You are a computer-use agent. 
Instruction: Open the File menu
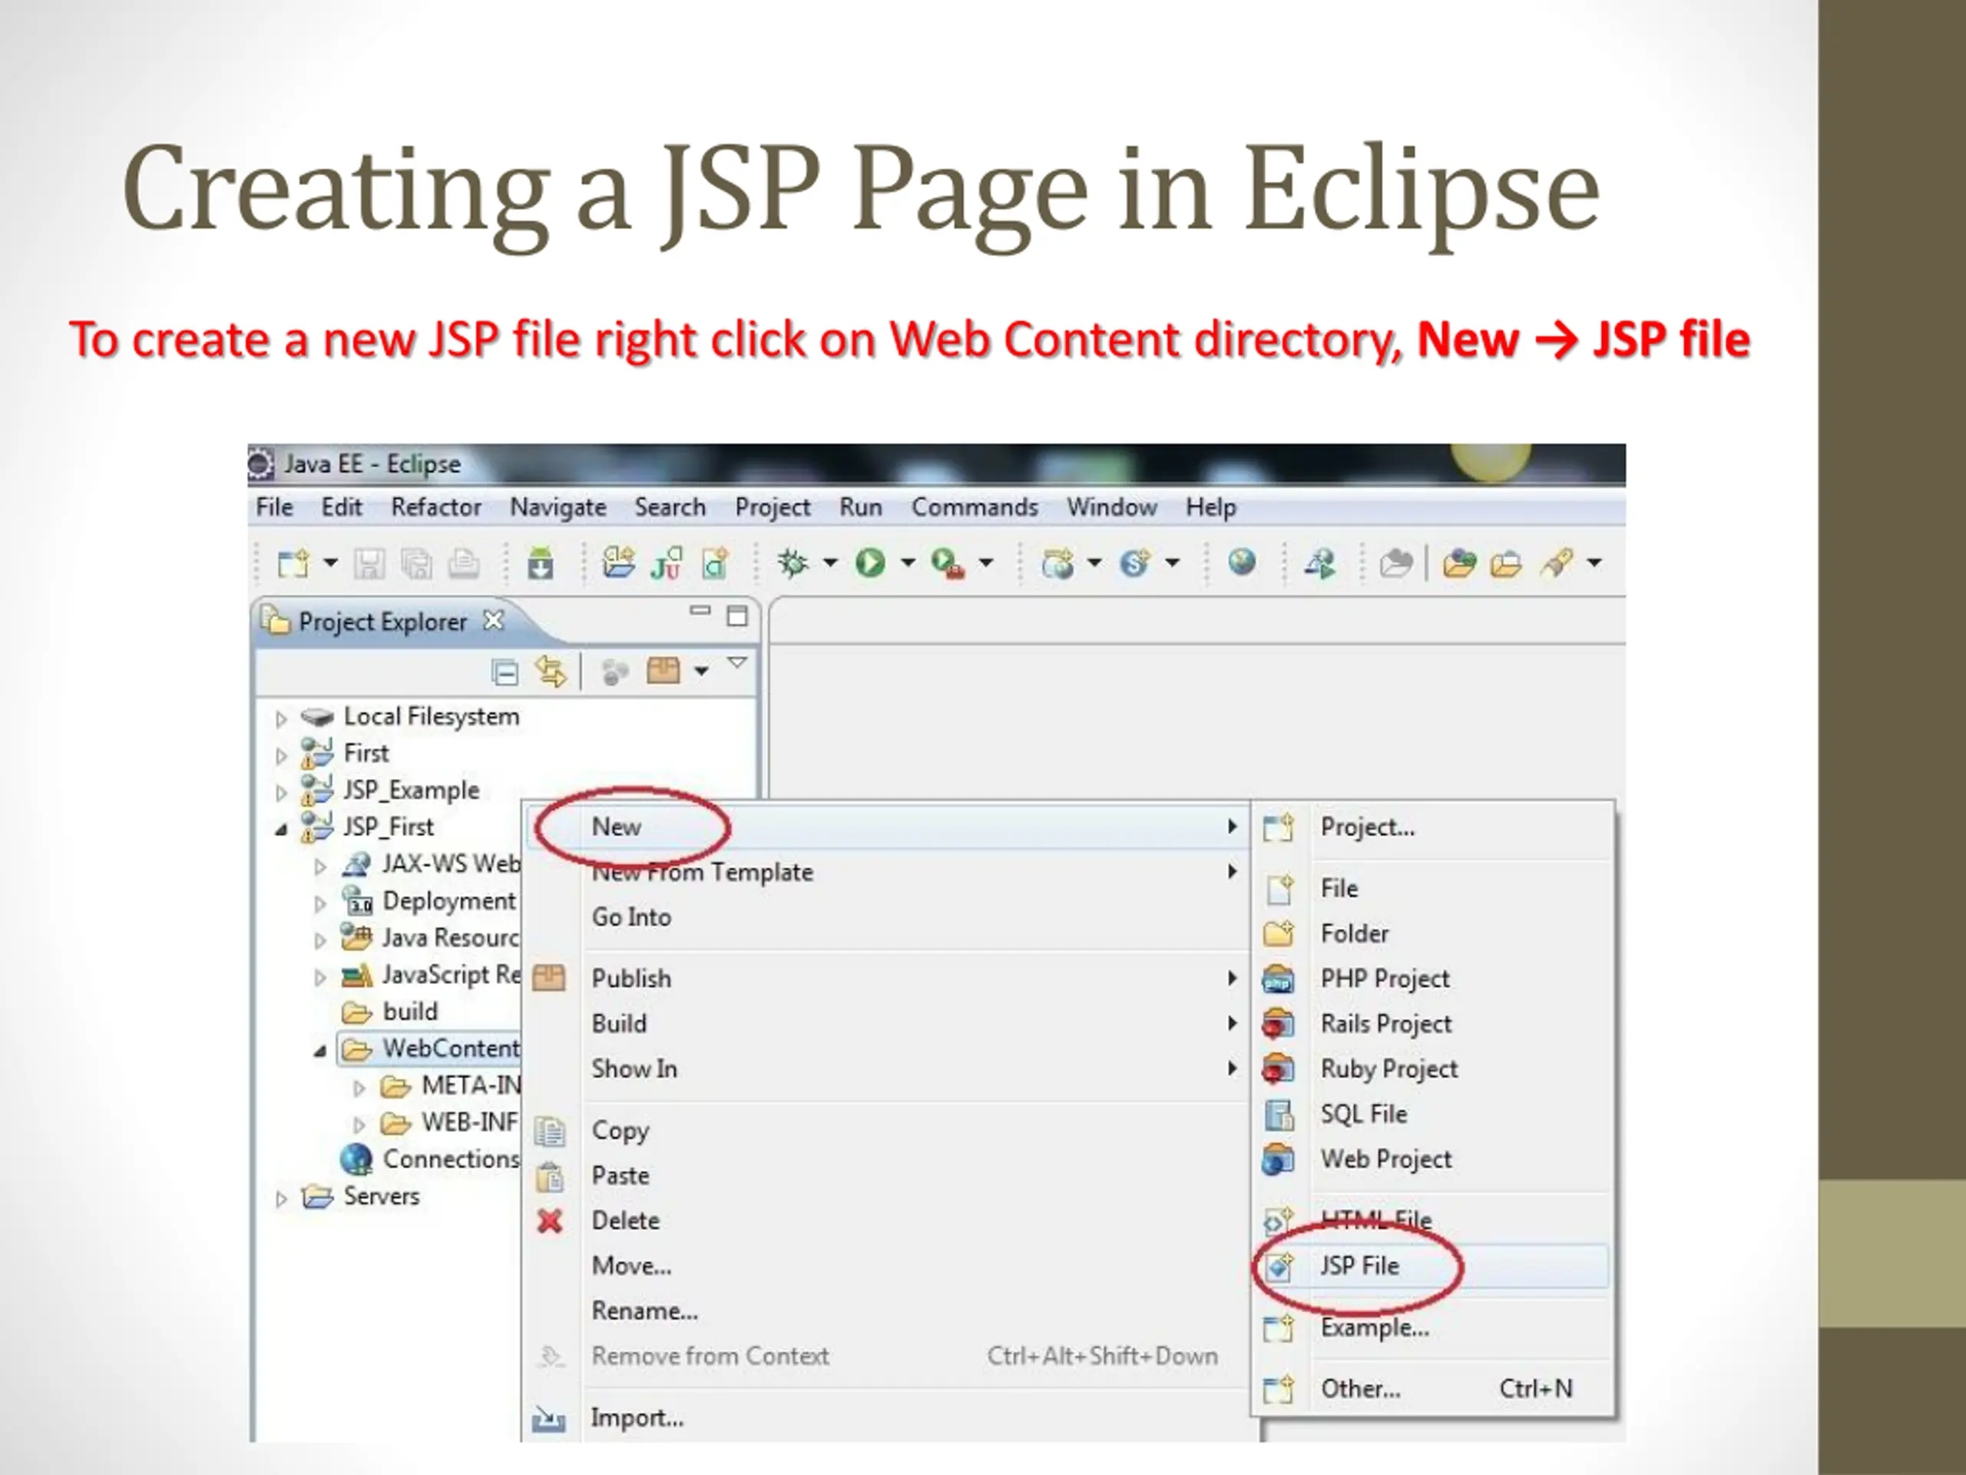[x=275, y=507]
